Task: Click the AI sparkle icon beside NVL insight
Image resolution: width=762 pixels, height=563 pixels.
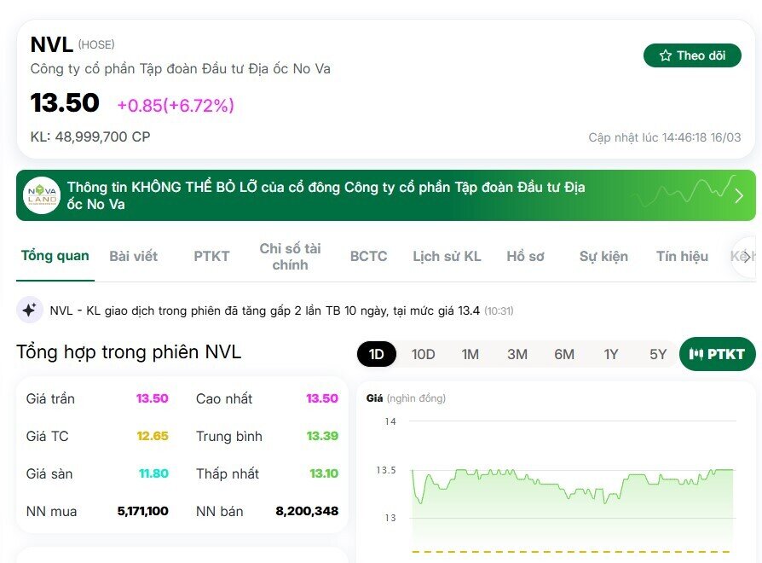Action: (x=30, y=310)
